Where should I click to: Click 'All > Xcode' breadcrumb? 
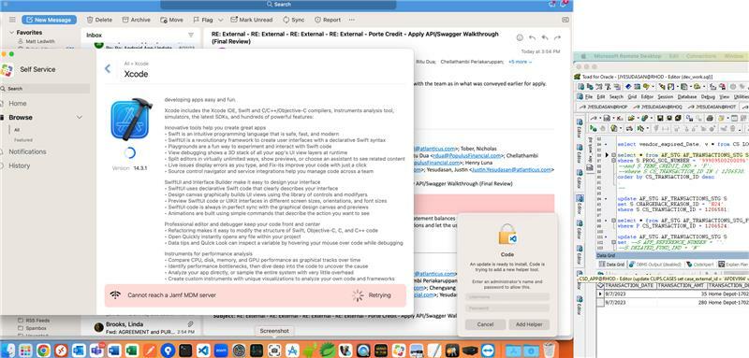pos(136,64)
